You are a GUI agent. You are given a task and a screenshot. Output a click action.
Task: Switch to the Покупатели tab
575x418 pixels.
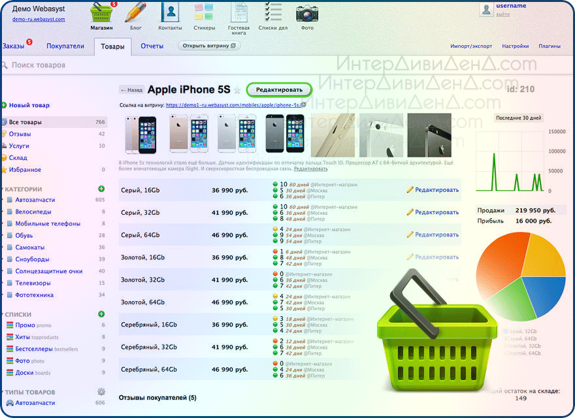pyautogui.click(x=65, y=46)
